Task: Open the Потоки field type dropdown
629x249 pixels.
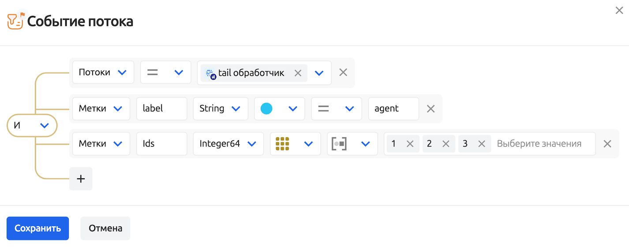Action: point(103,72)
